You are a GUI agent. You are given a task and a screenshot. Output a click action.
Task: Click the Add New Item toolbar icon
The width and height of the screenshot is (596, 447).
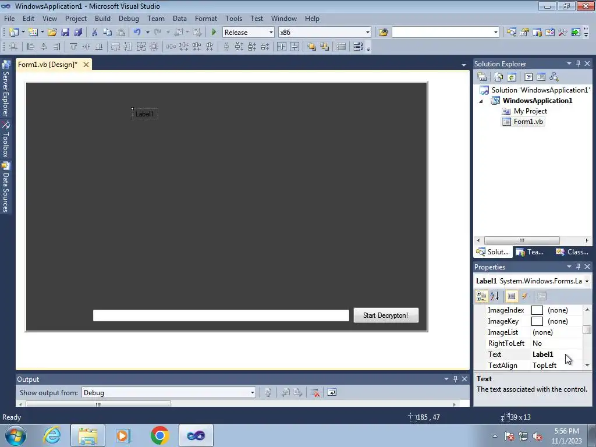point(33,33)
